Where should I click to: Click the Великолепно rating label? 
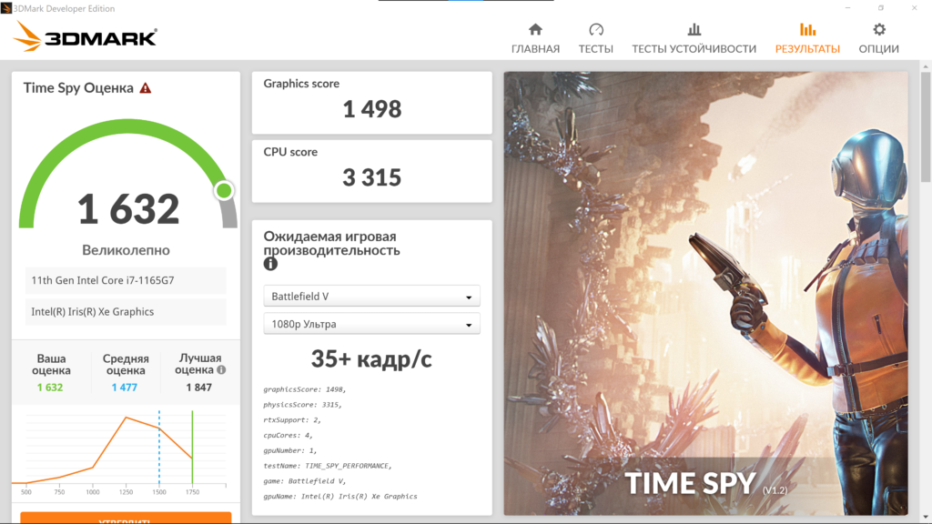[x=126, y=250]
